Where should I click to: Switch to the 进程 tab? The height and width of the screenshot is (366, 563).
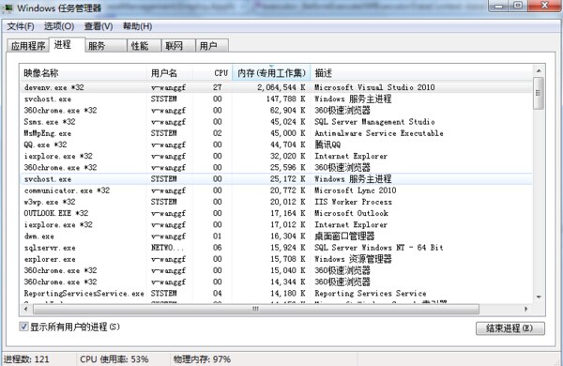point(67,44)
